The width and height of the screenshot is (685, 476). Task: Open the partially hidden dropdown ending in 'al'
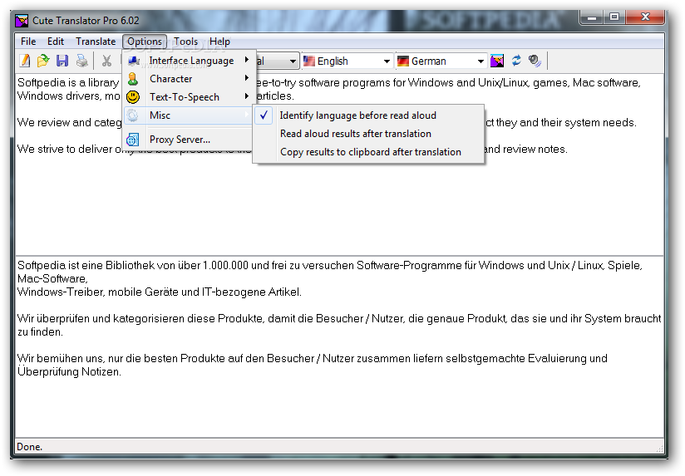coord(277,61)
